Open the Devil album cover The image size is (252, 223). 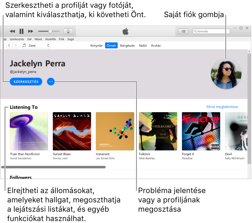point(236,131)
